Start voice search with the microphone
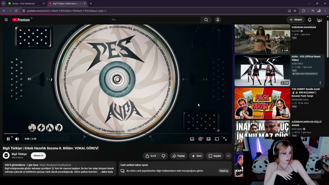 (x=218, y=20)
